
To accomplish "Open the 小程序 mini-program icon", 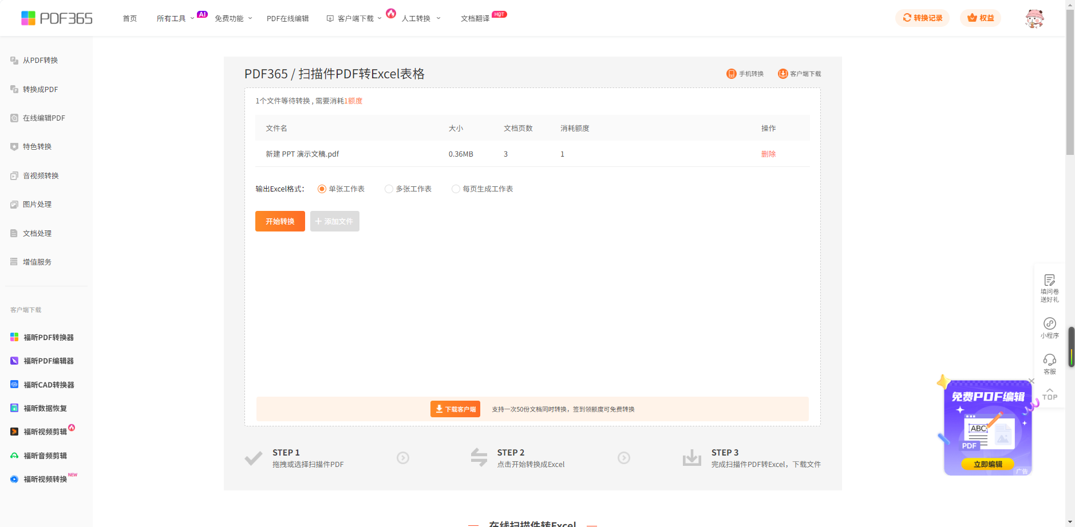I will point(1049,324).
